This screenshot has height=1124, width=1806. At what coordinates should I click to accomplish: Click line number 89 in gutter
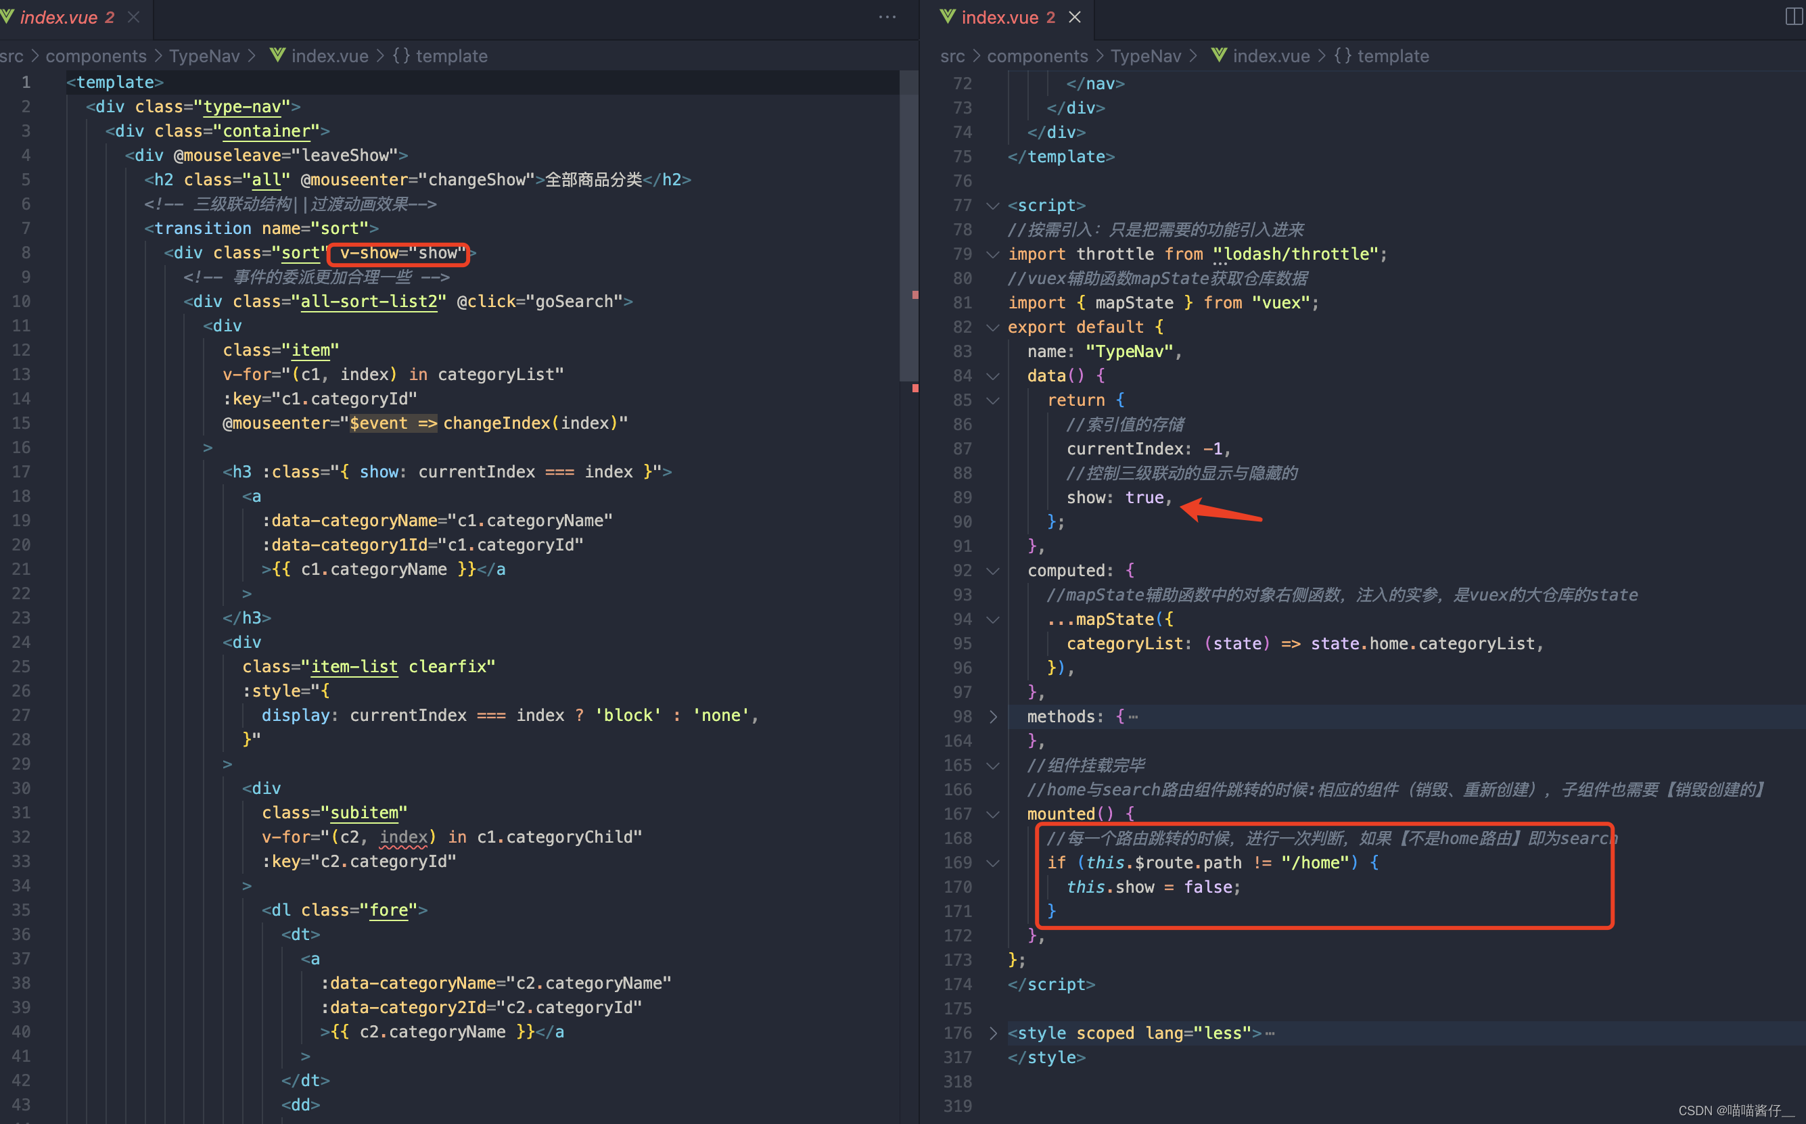(962, 497)
